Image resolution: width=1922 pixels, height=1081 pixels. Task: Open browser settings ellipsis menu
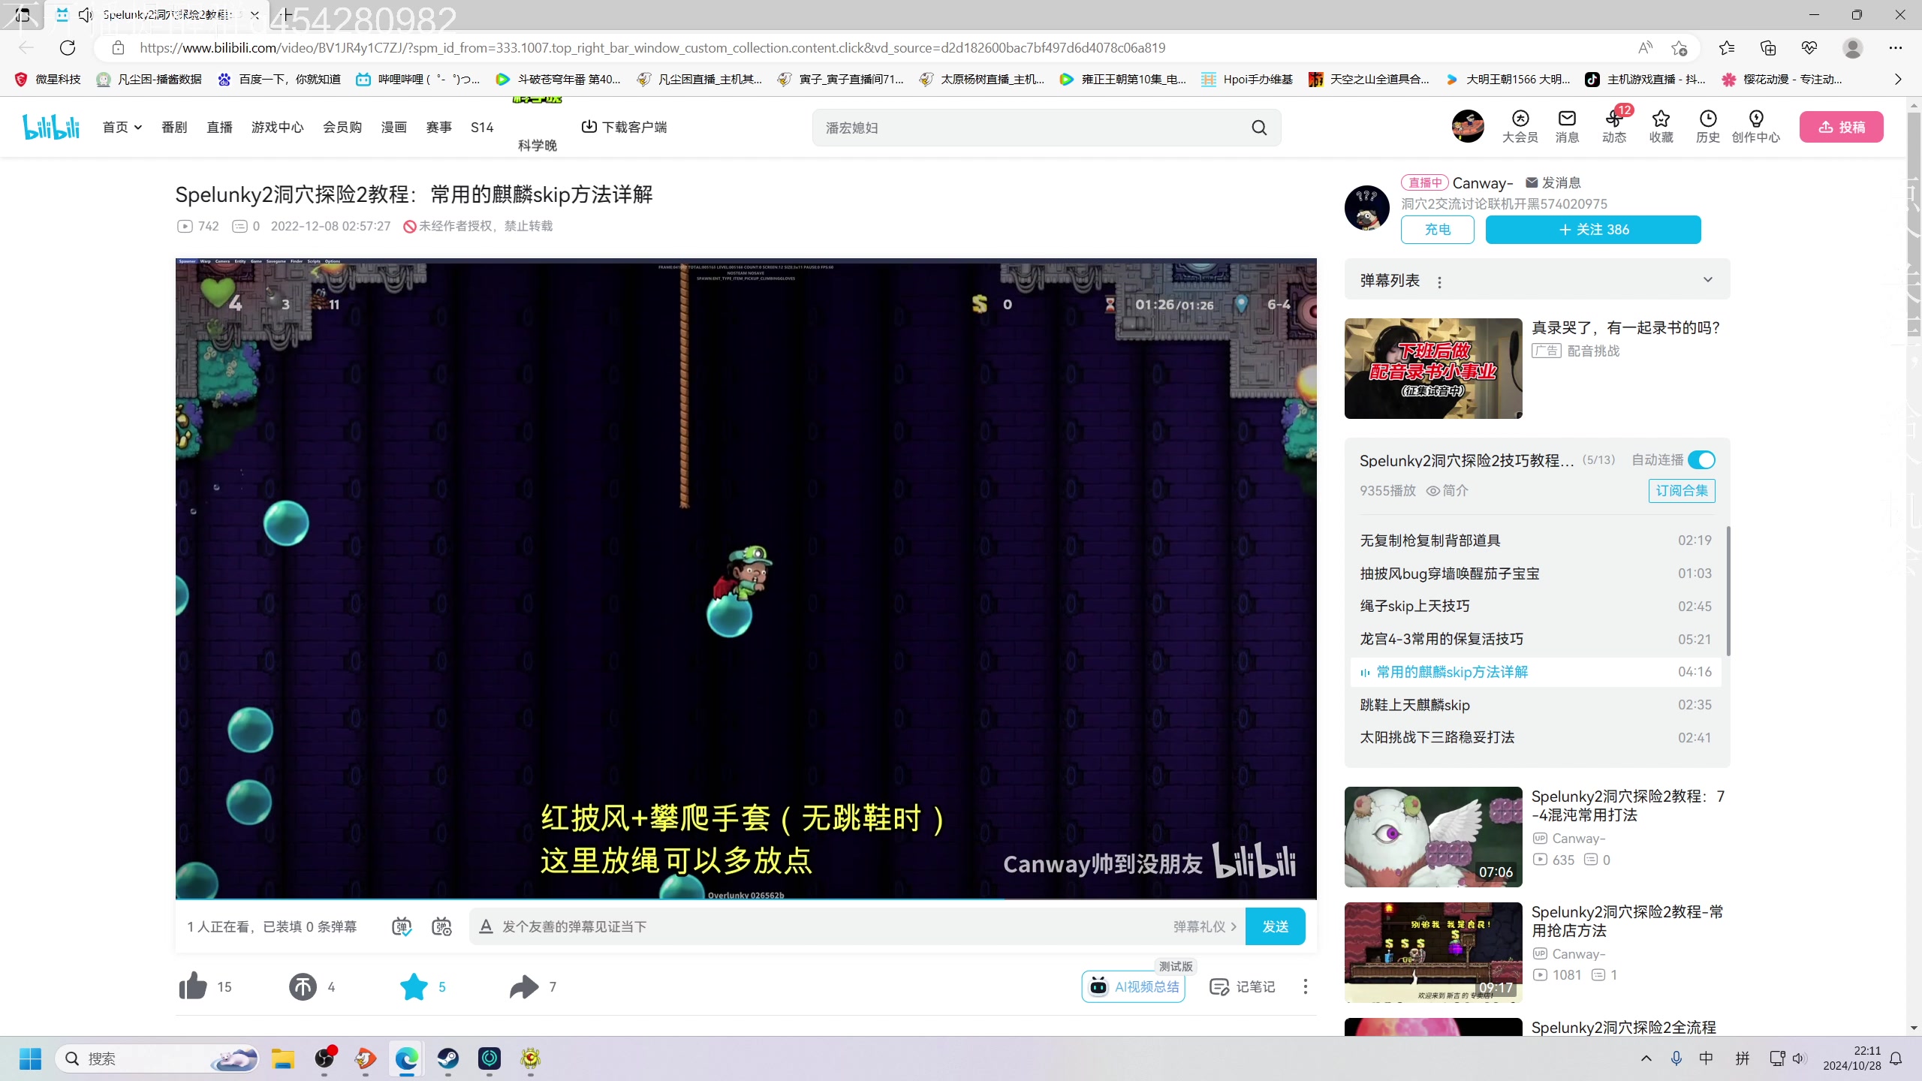[1896, 48]
